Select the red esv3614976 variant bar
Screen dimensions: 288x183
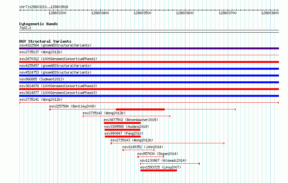click(149, 89)
